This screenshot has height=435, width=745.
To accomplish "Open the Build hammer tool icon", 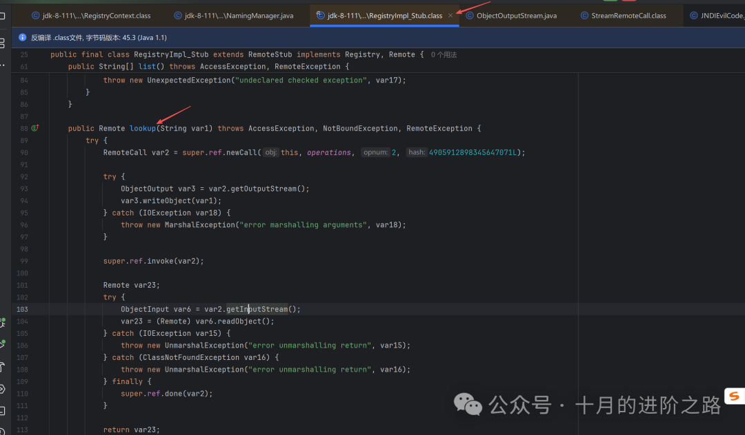I will tap(2, 367).
